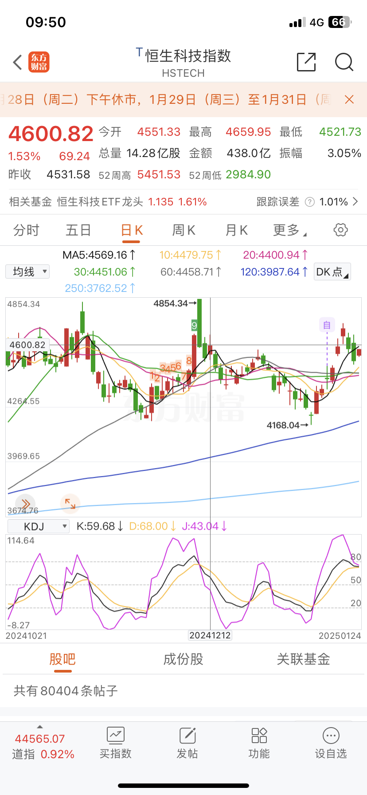Open the 功能 grid icon
Image resolution: width=367 pixels, height=795 pixels.
[259, 736]
